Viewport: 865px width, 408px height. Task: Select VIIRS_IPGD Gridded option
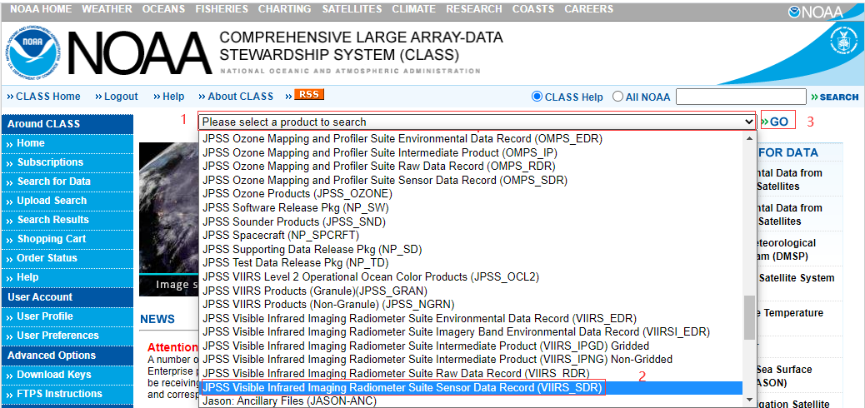click(471, 346)
